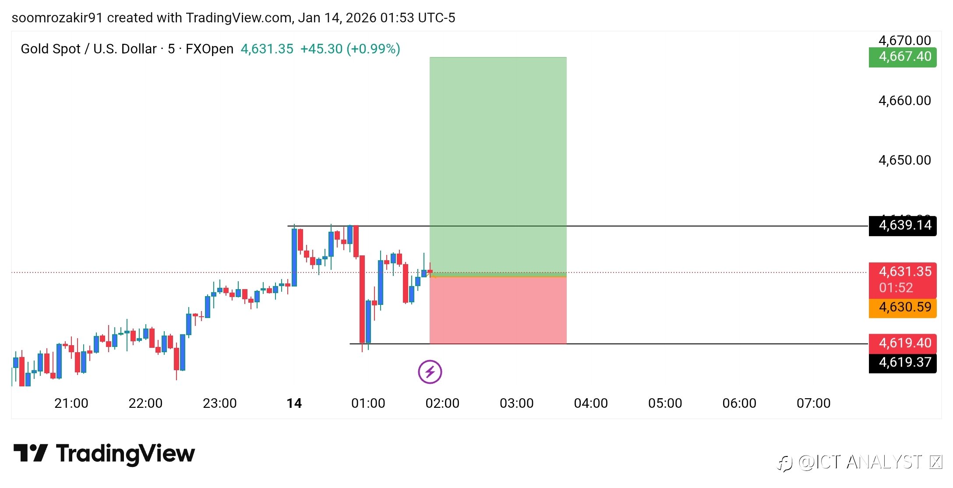Click the Gold Spot / U.S. Dollar title
953x488 pixels.
tap(88, 49)
